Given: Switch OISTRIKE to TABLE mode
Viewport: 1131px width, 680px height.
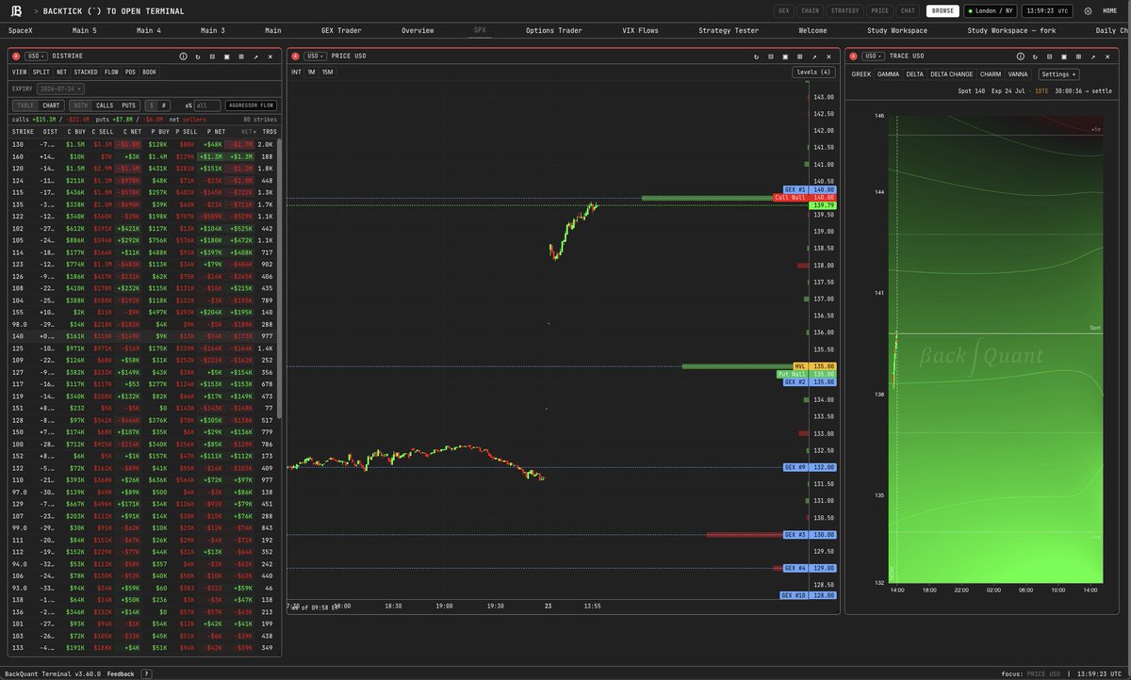Looking at the screenshot, I should [25, 105].
